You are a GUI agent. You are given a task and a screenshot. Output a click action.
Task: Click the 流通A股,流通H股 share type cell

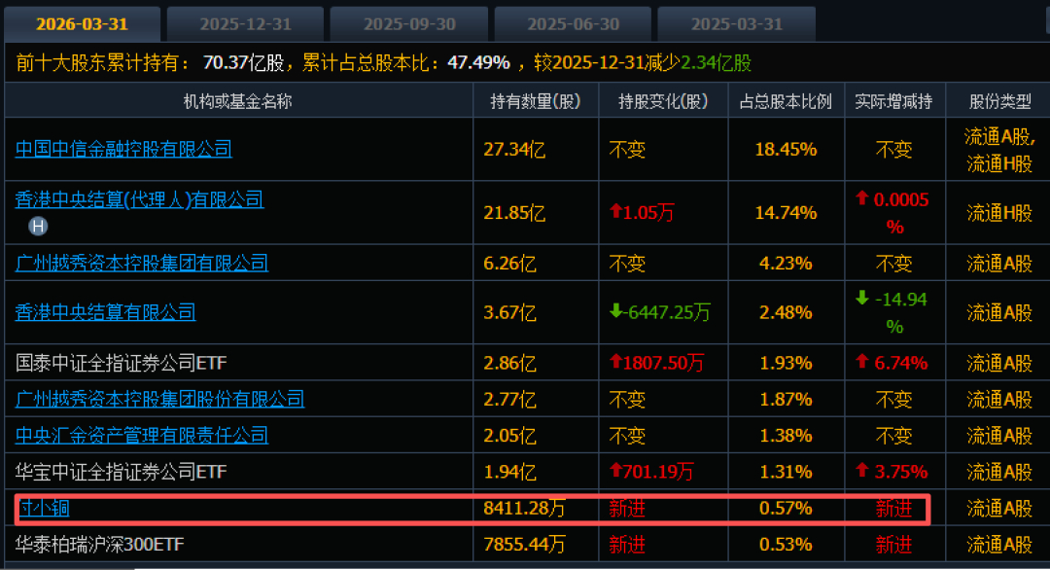(999, 150)
